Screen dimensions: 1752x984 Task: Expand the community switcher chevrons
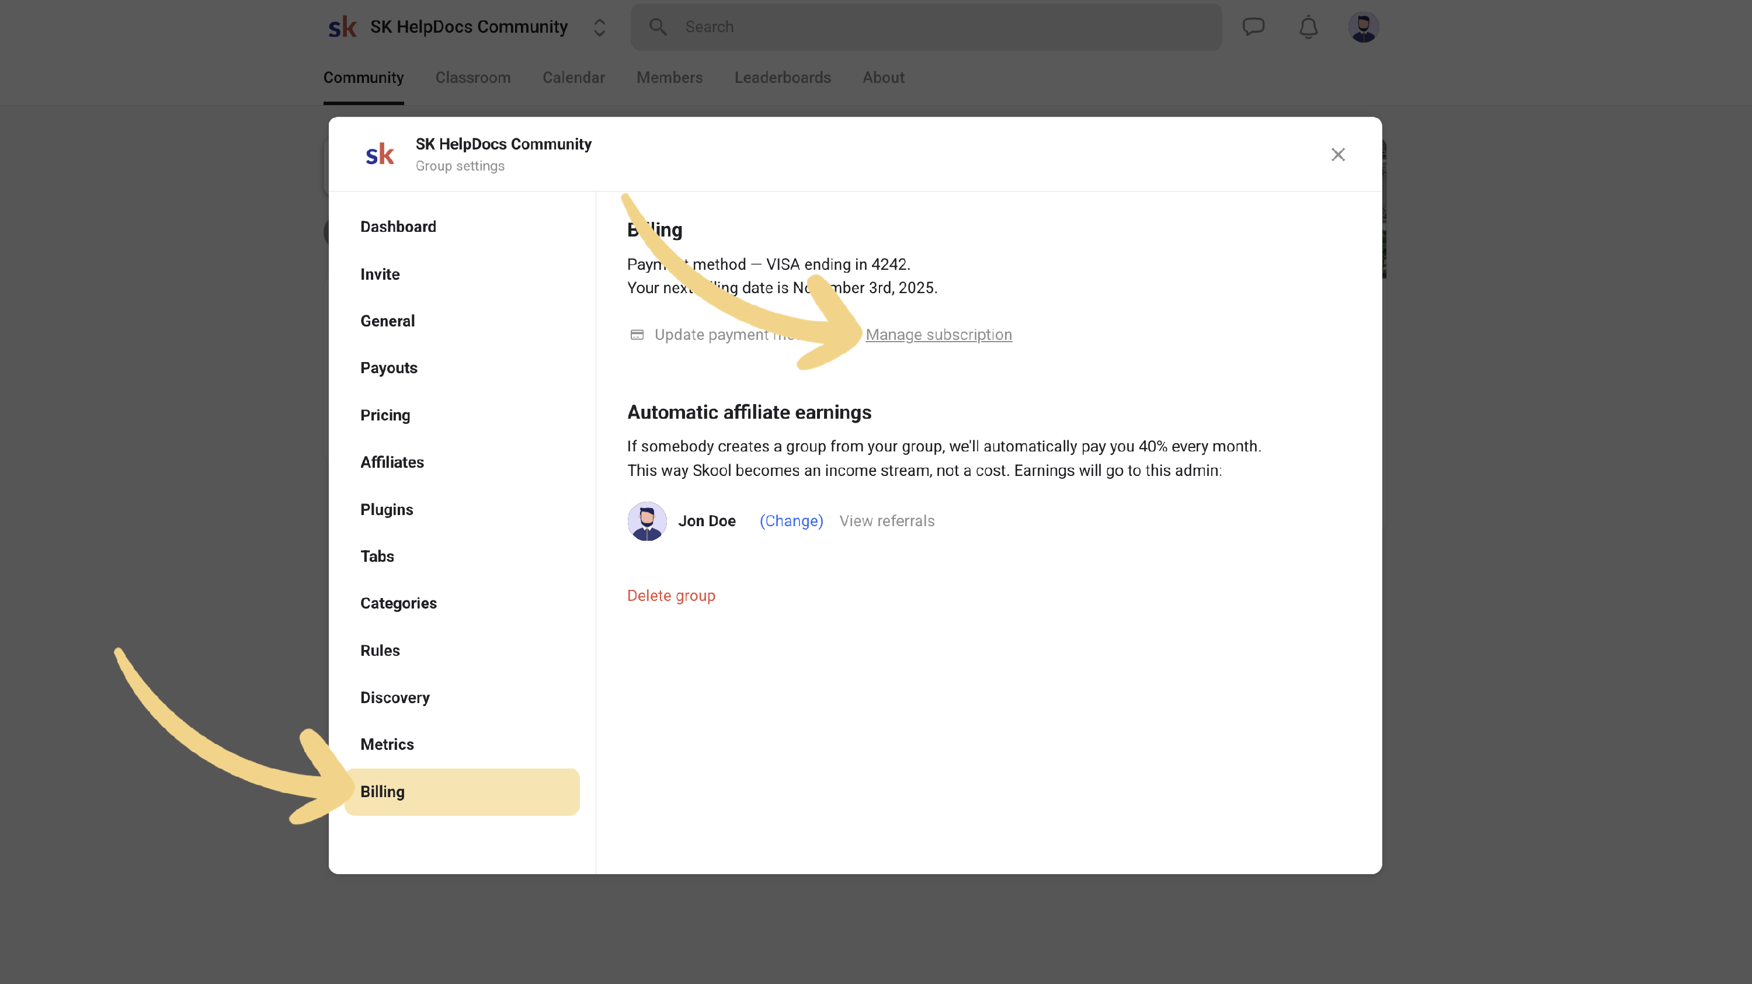coord(599,27)
